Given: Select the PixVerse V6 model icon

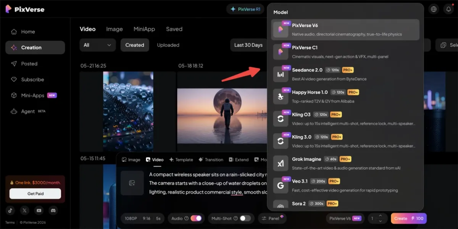Looking at the screenshot, I should pyautogui.click(x=281, y=29).
